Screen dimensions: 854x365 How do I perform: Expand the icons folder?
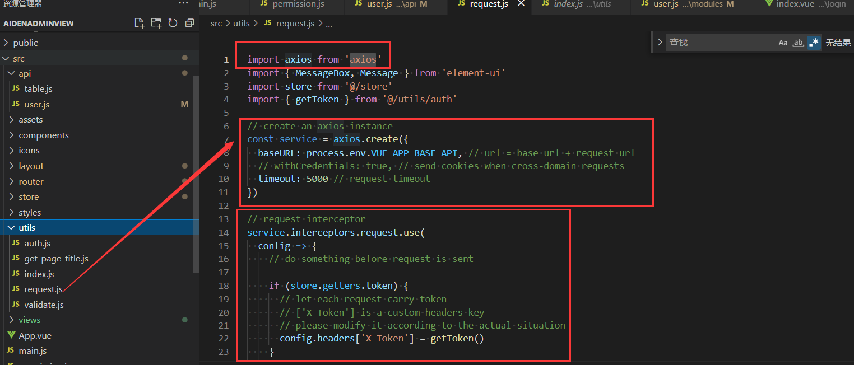click(x=29, y=151)
